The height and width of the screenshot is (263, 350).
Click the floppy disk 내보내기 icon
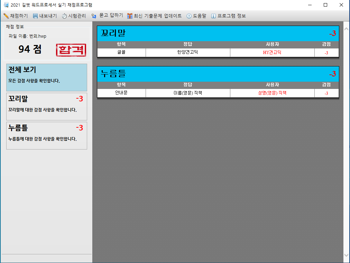point(35,16)
